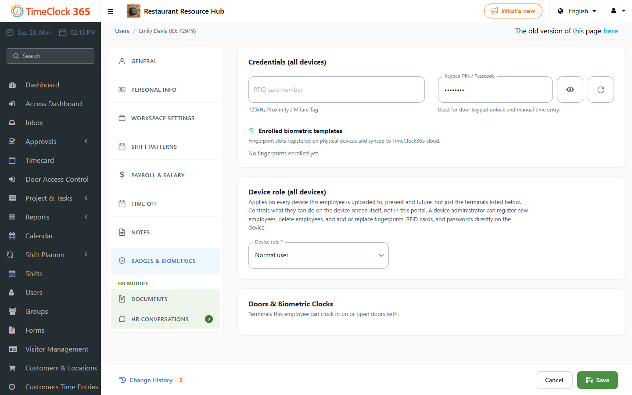Switch to the General tab
Image resolution: width=632 pixels, height=395 pixels.
(x=165, y=61)
